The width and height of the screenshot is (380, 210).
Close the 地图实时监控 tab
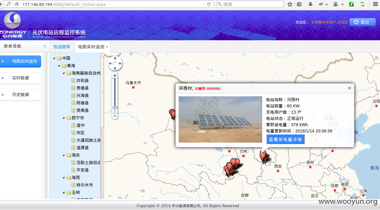click(107, 47)
